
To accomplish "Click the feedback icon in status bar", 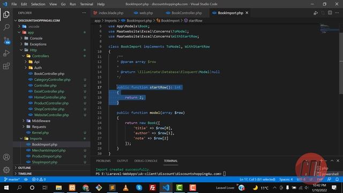I will point(329,180).
